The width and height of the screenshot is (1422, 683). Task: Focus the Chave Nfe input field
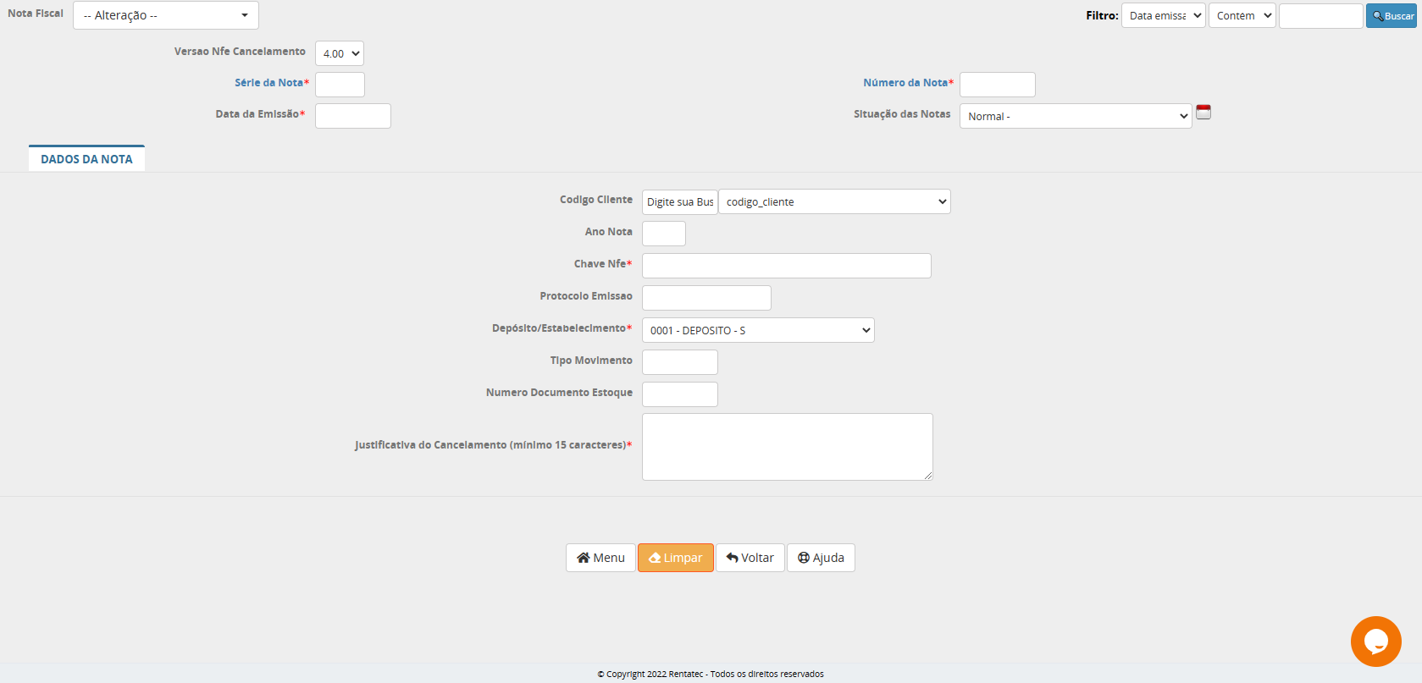pyautogui.click(x=786, y=266)
